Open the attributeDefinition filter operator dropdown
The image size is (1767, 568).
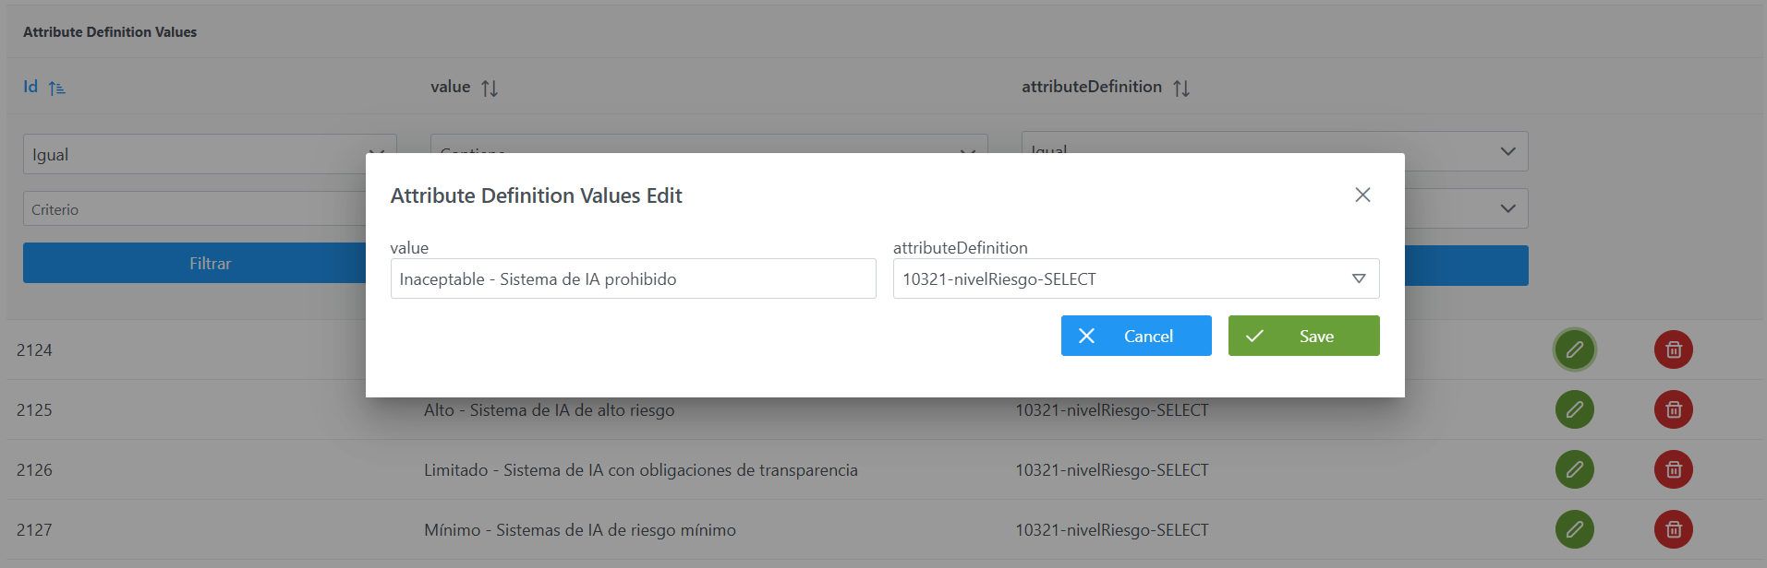[x=1507, y=151]
